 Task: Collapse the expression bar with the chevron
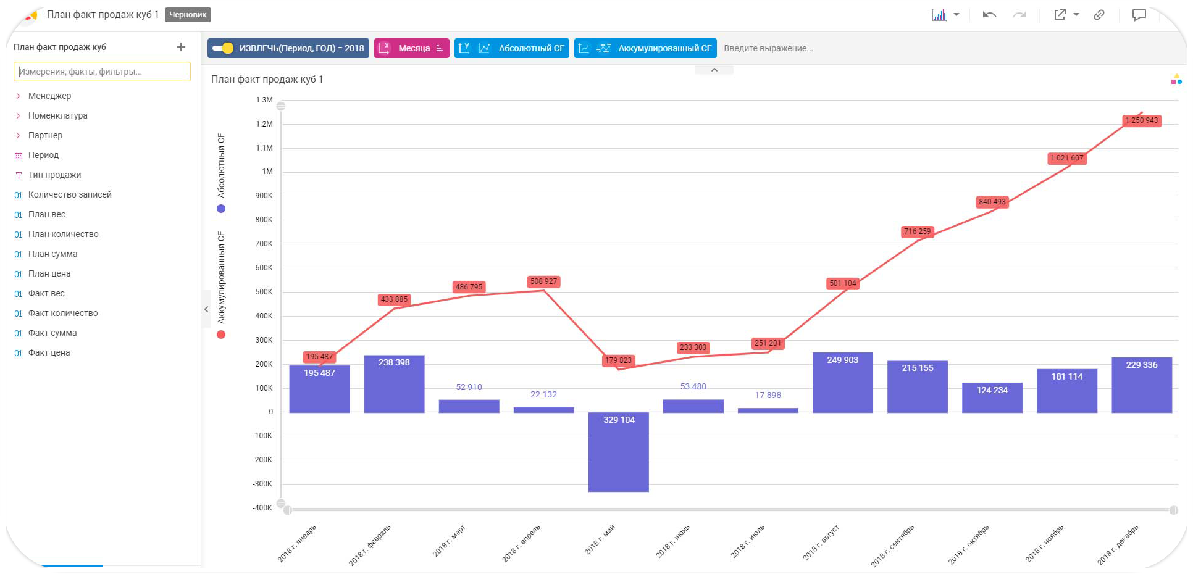[714, 70]
